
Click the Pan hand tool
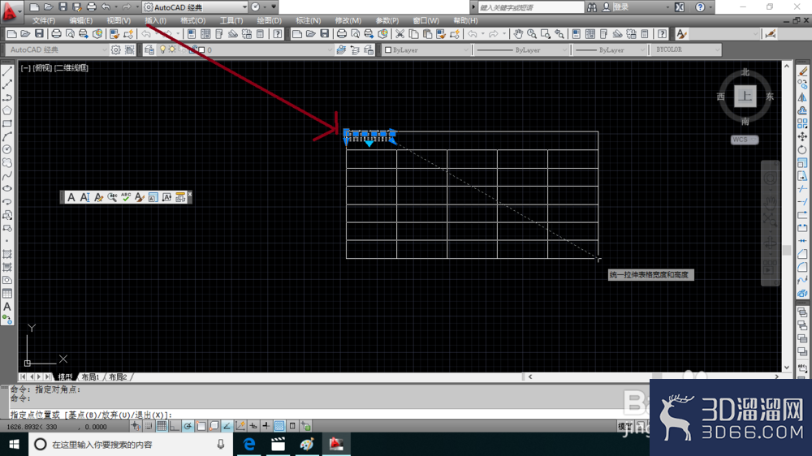(518, 34)
